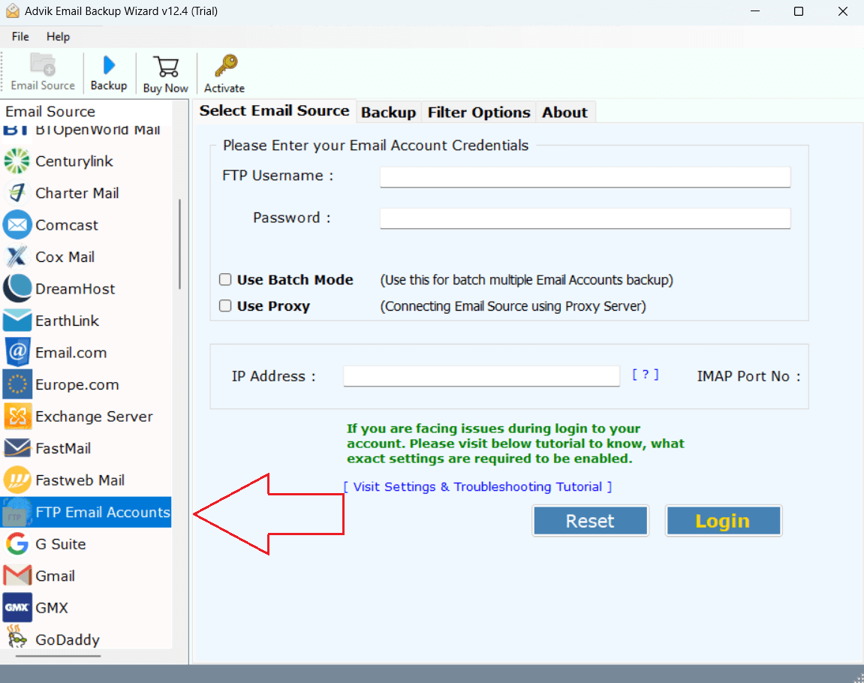Select the DreamHost moon icon

click(x=17, y=289)
